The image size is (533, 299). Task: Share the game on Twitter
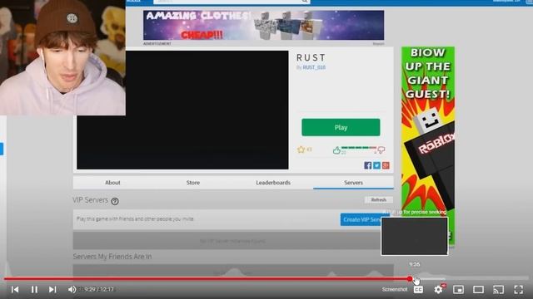pos(376,165)
